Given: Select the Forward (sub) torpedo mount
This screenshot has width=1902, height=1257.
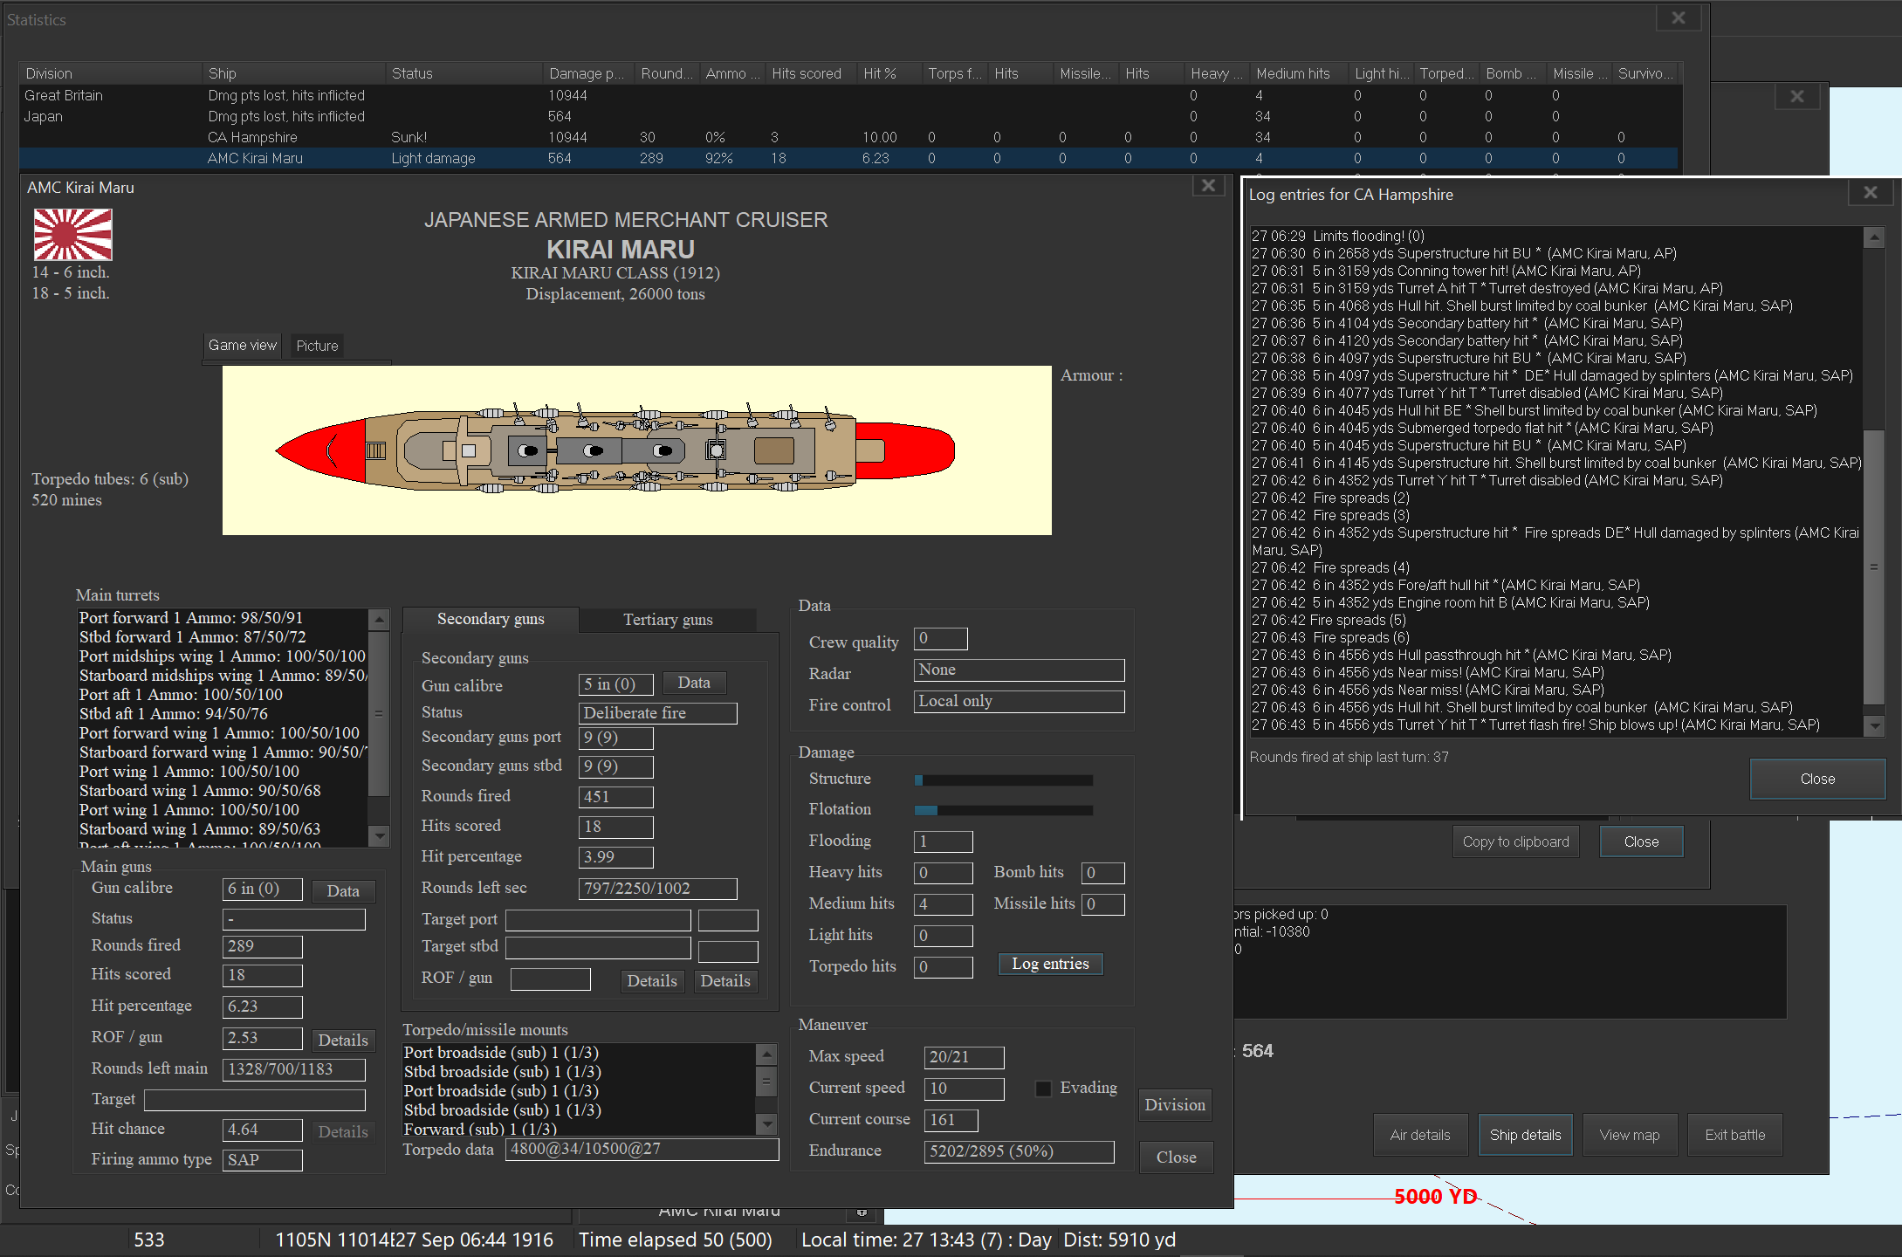Looking at the screenshot, I should (578, 1129).
